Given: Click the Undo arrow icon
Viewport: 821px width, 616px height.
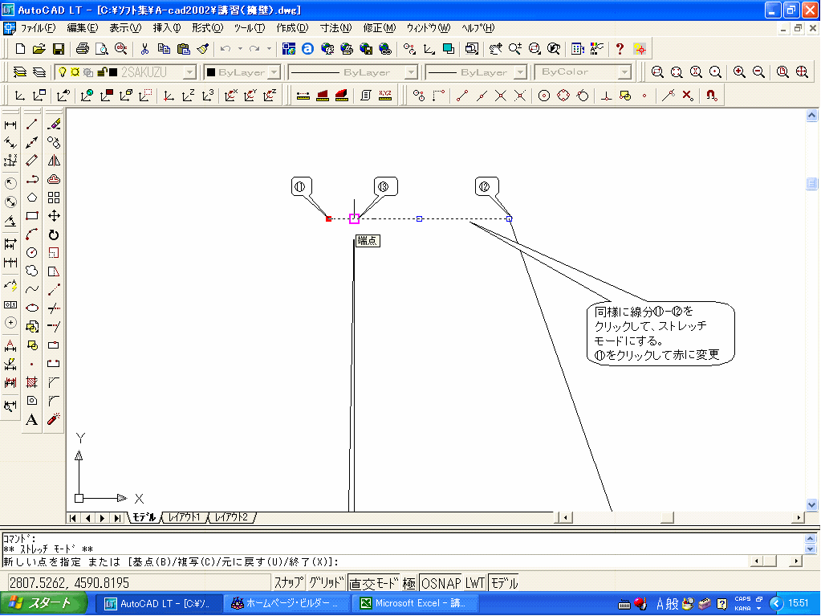Looking at the screenshot, I should (x=226, y=49).
